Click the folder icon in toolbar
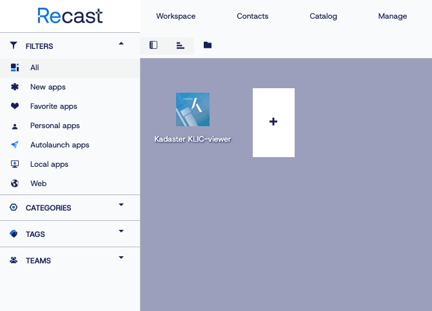This screenshot has width=432, height=311. point(208,45)
